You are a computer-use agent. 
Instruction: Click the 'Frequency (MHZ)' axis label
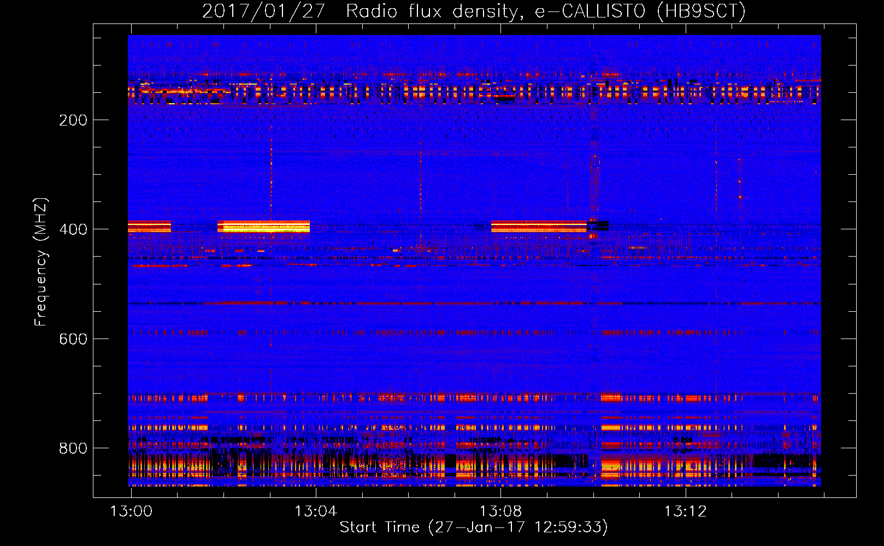tap(41, 262)
